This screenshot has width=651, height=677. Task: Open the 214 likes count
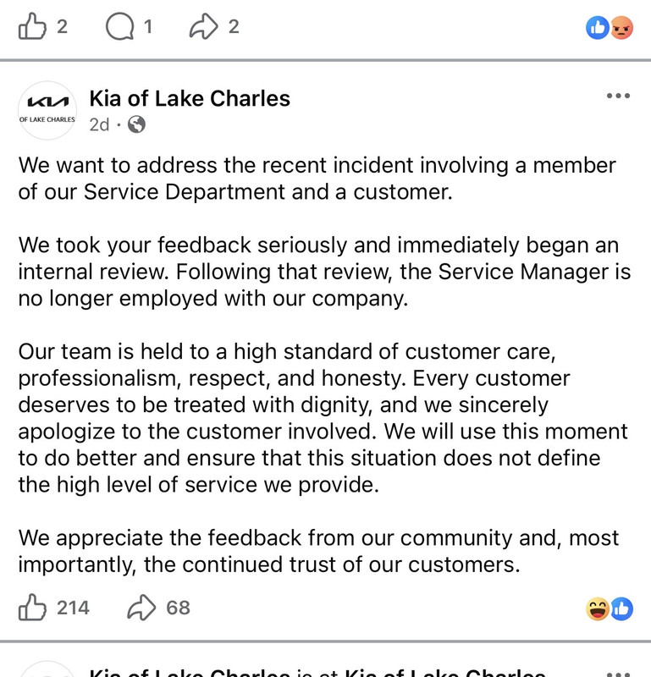(x=73, y=608)
